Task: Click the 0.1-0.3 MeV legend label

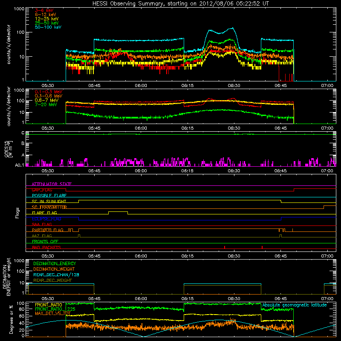Action: (x=49, y=92)
